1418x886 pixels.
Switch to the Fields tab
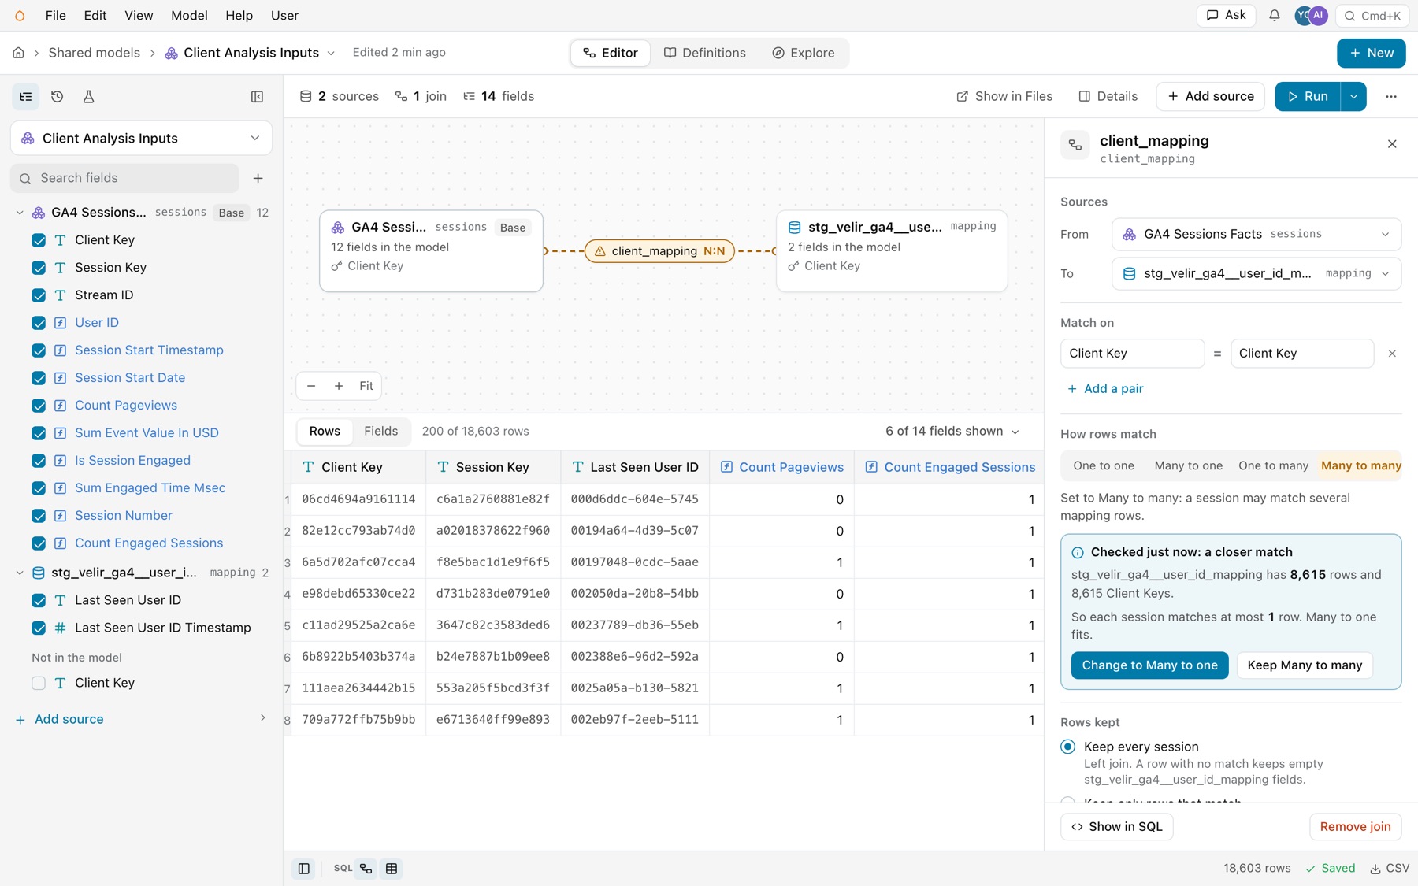point(381,431)
